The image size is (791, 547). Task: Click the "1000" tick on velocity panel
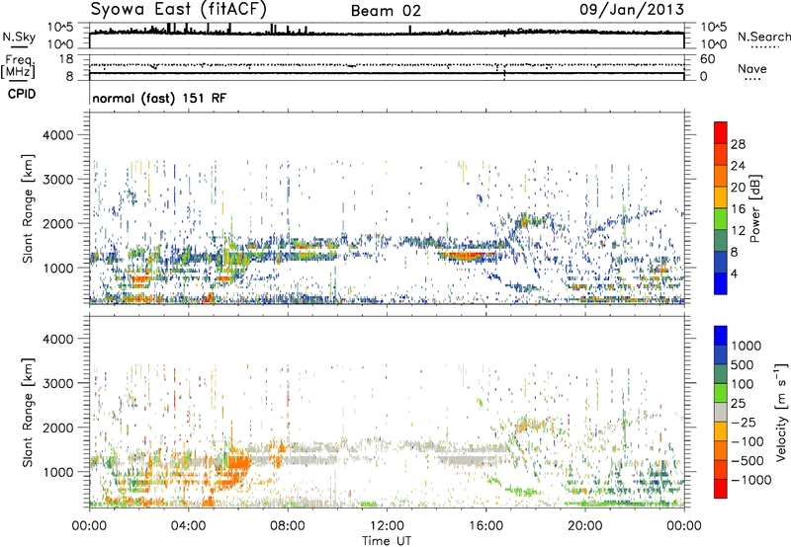coord(58,472)
